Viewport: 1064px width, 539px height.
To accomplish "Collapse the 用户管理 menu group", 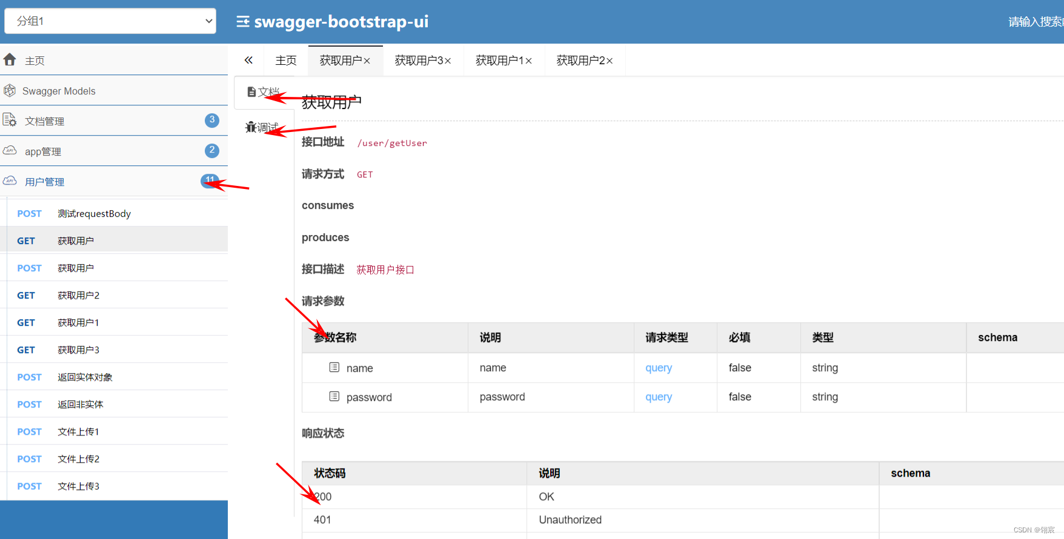I will click(x=114, y=181).
